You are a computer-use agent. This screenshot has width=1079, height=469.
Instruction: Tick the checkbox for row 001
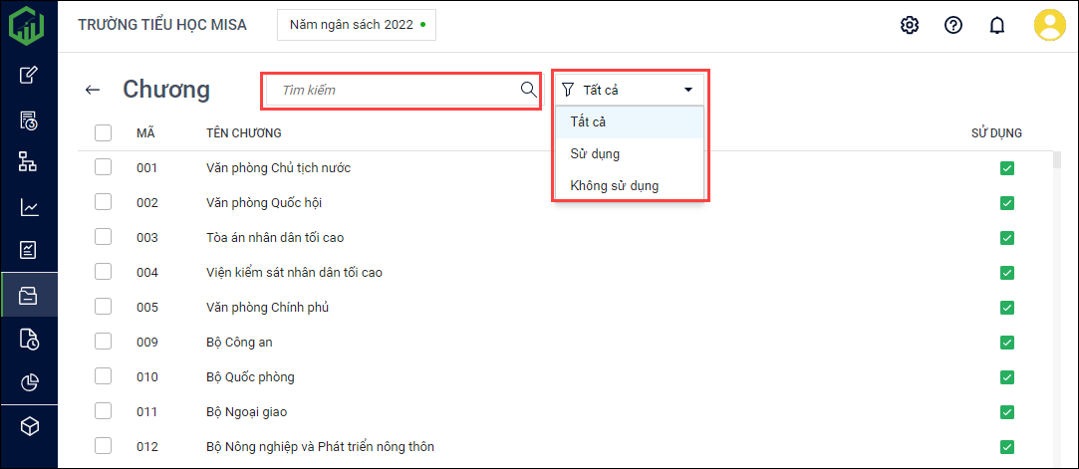(103, 167)
